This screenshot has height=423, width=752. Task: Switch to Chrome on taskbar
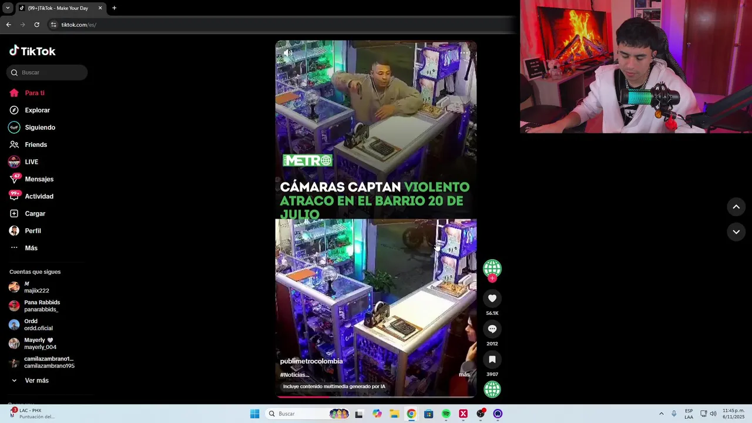pos(411,414)
